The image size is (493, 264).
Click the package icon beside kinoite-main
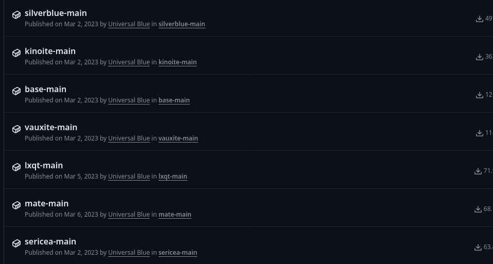coord(16,53)
